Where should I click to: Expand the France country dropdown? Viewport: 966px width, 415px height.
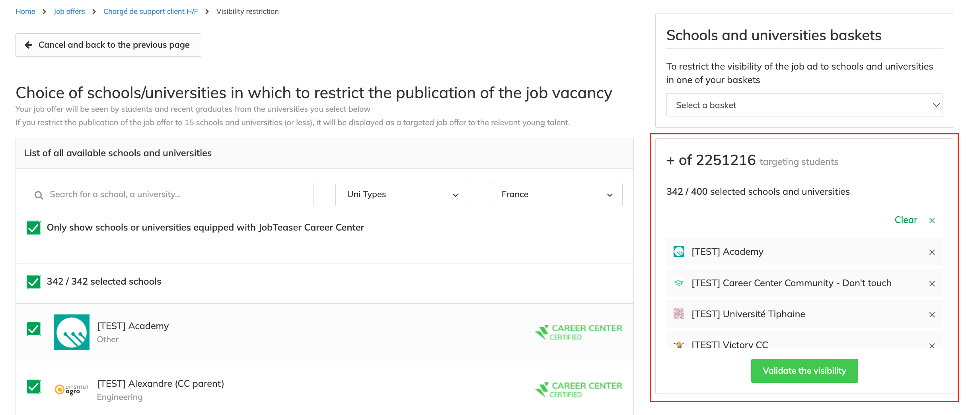(556, 194)
